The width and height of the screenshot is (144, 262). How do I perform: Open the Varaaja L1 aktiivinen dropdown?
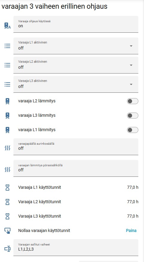tap(76, 46)
